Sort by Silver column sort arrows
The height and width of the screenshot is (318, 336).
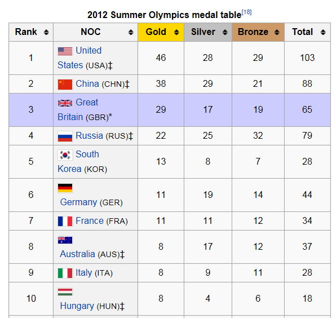[x=224, y=32]
